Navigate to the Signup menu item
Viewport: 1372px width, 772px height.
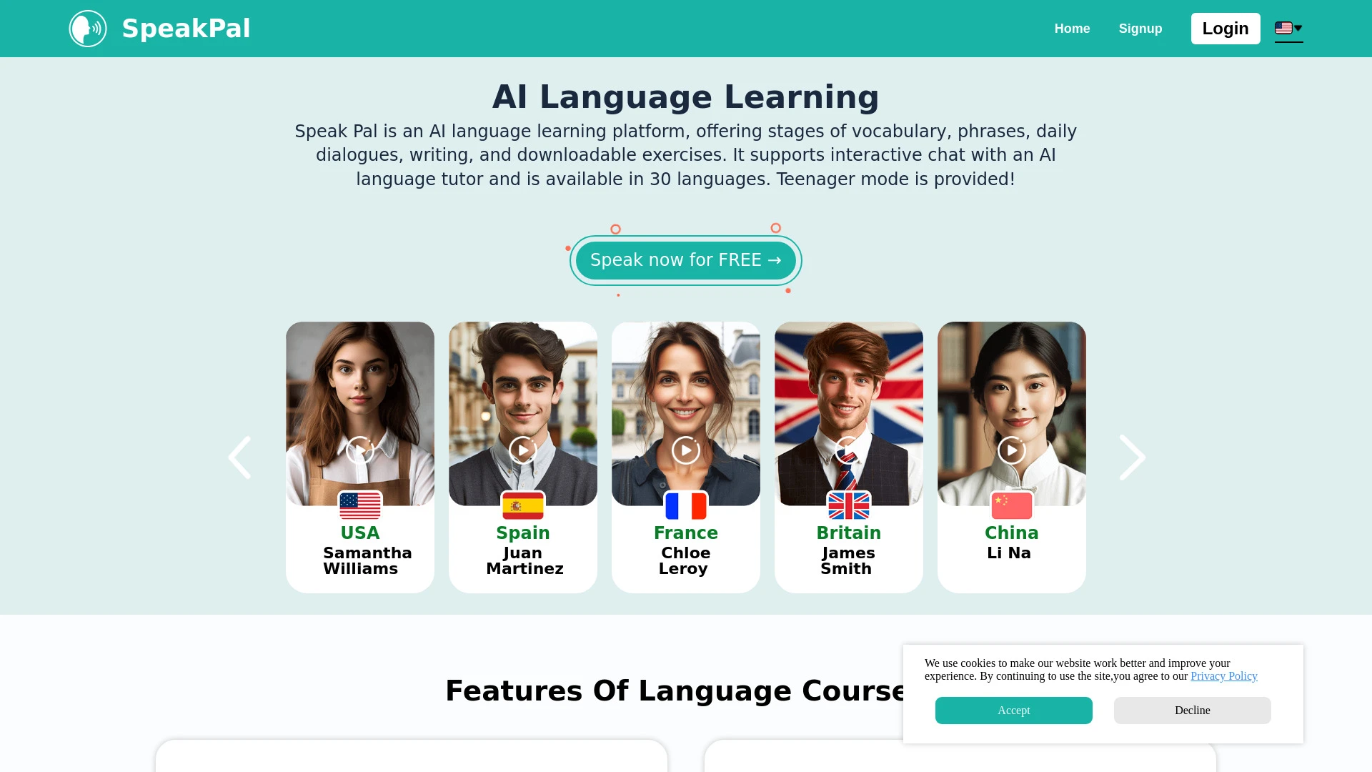click(1140, 29)
